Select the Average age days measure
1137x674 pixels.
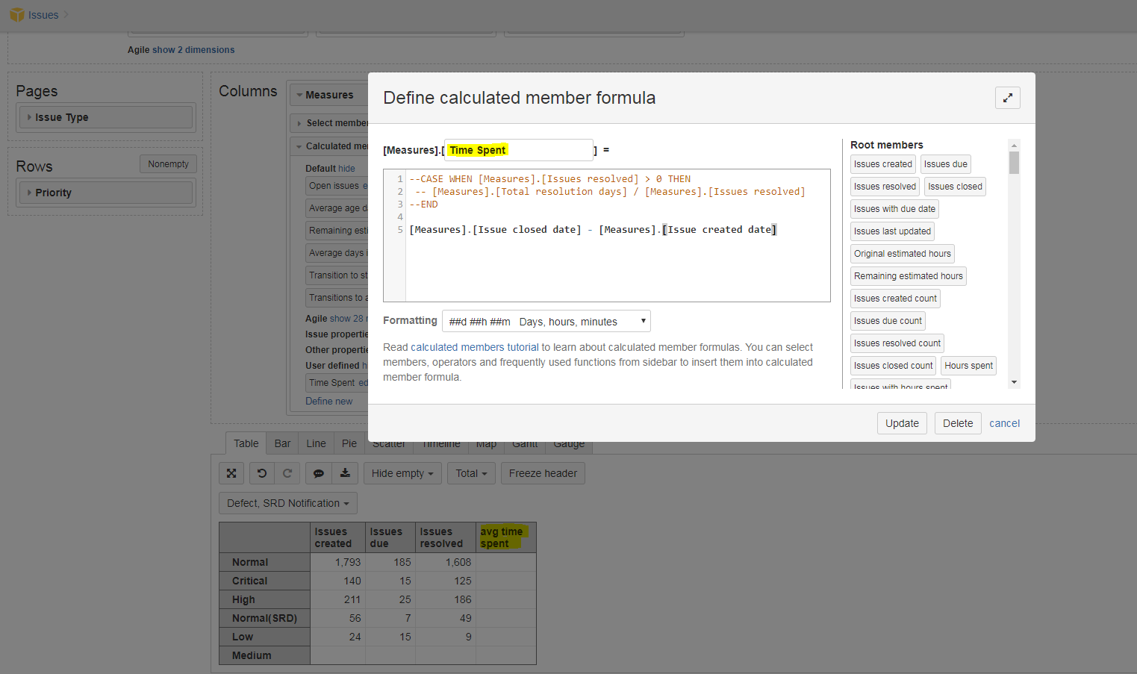pos(337,208)
